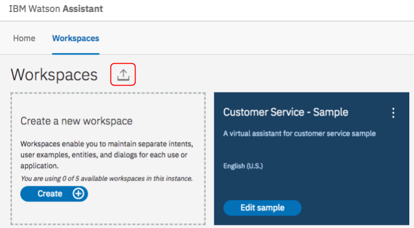This screenshot has width=414, height=228.
Task: Click the 'Workspaces enable you to maintain' paragraph
Action: [107, 155]
